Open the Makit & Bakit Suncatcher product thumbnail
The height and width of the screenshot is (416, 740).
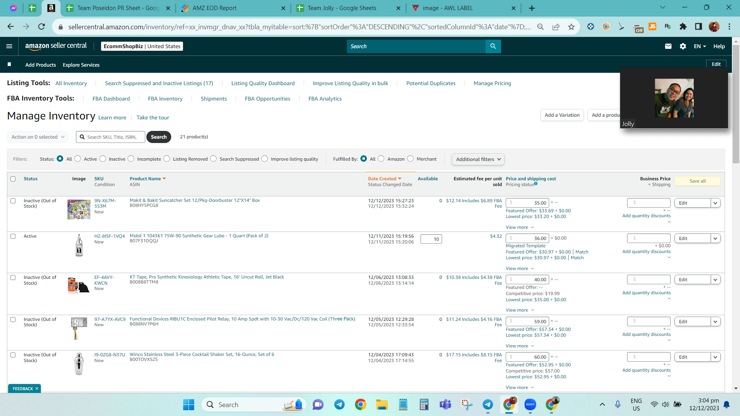pyautogui.click(x=79, y=209)
